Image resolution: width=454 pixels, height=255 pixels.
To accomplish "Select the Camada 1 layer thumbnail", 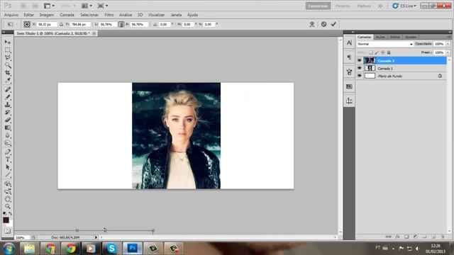I will coord(370,68).
